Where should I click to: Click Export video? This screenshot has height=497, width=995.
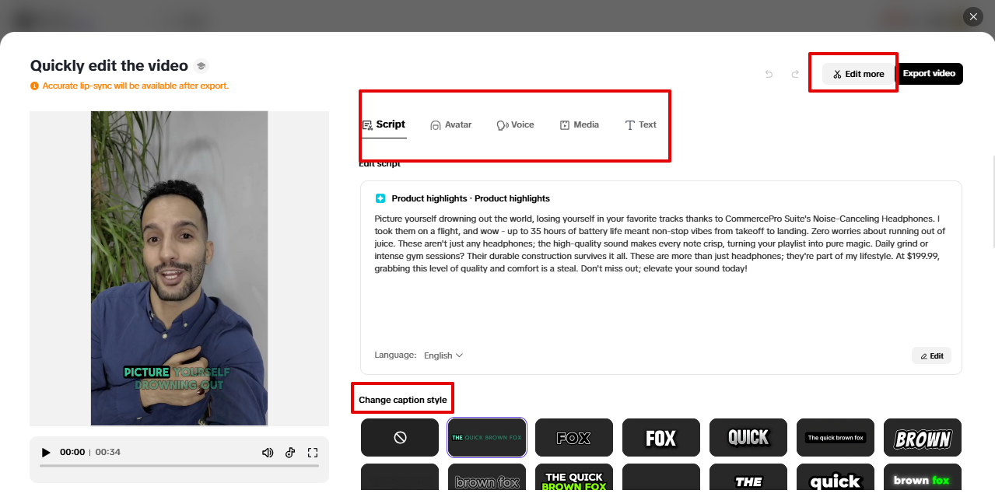pos(930,73)
